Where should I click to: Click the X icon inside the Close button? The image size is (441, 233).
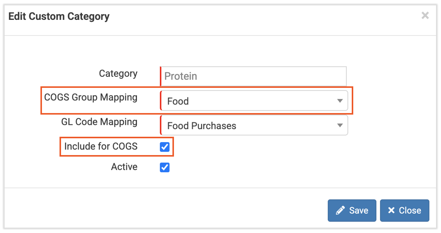click(391, 210)
